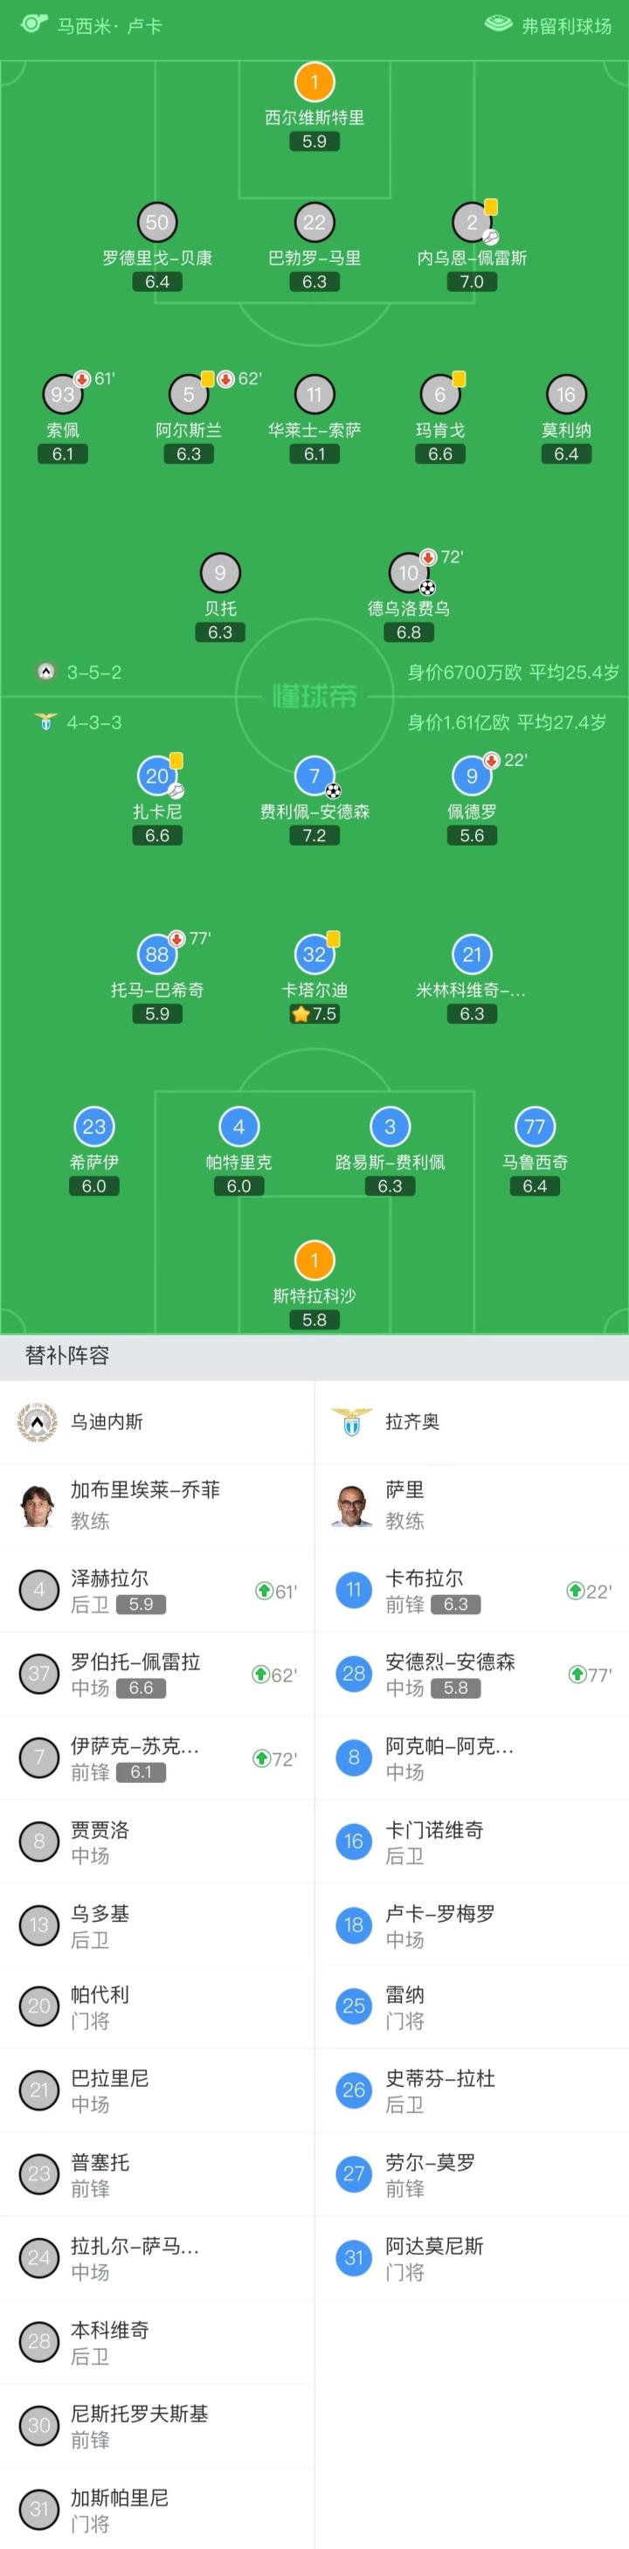Click Udinese team logo in substitutes header
Viewport: 629px width, 2549px height.
click(x=38, y=1422)
